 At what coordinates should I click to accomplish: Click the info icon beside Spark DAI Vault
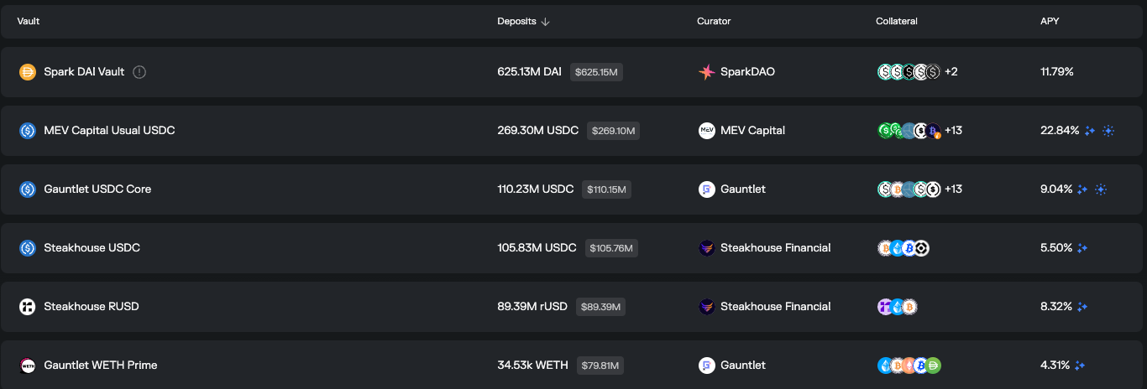pyautogui.click(x=139, y=72)
